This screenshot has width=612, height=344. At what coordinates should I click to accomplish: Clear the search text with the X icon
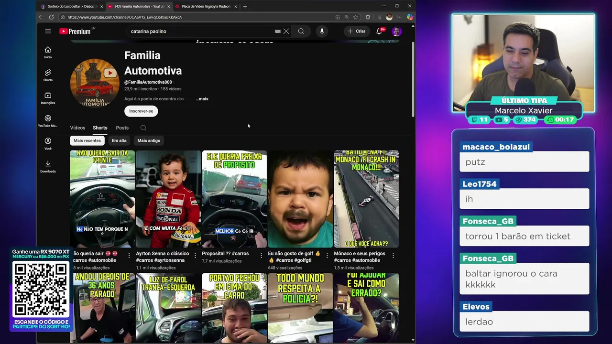(286, 31)
